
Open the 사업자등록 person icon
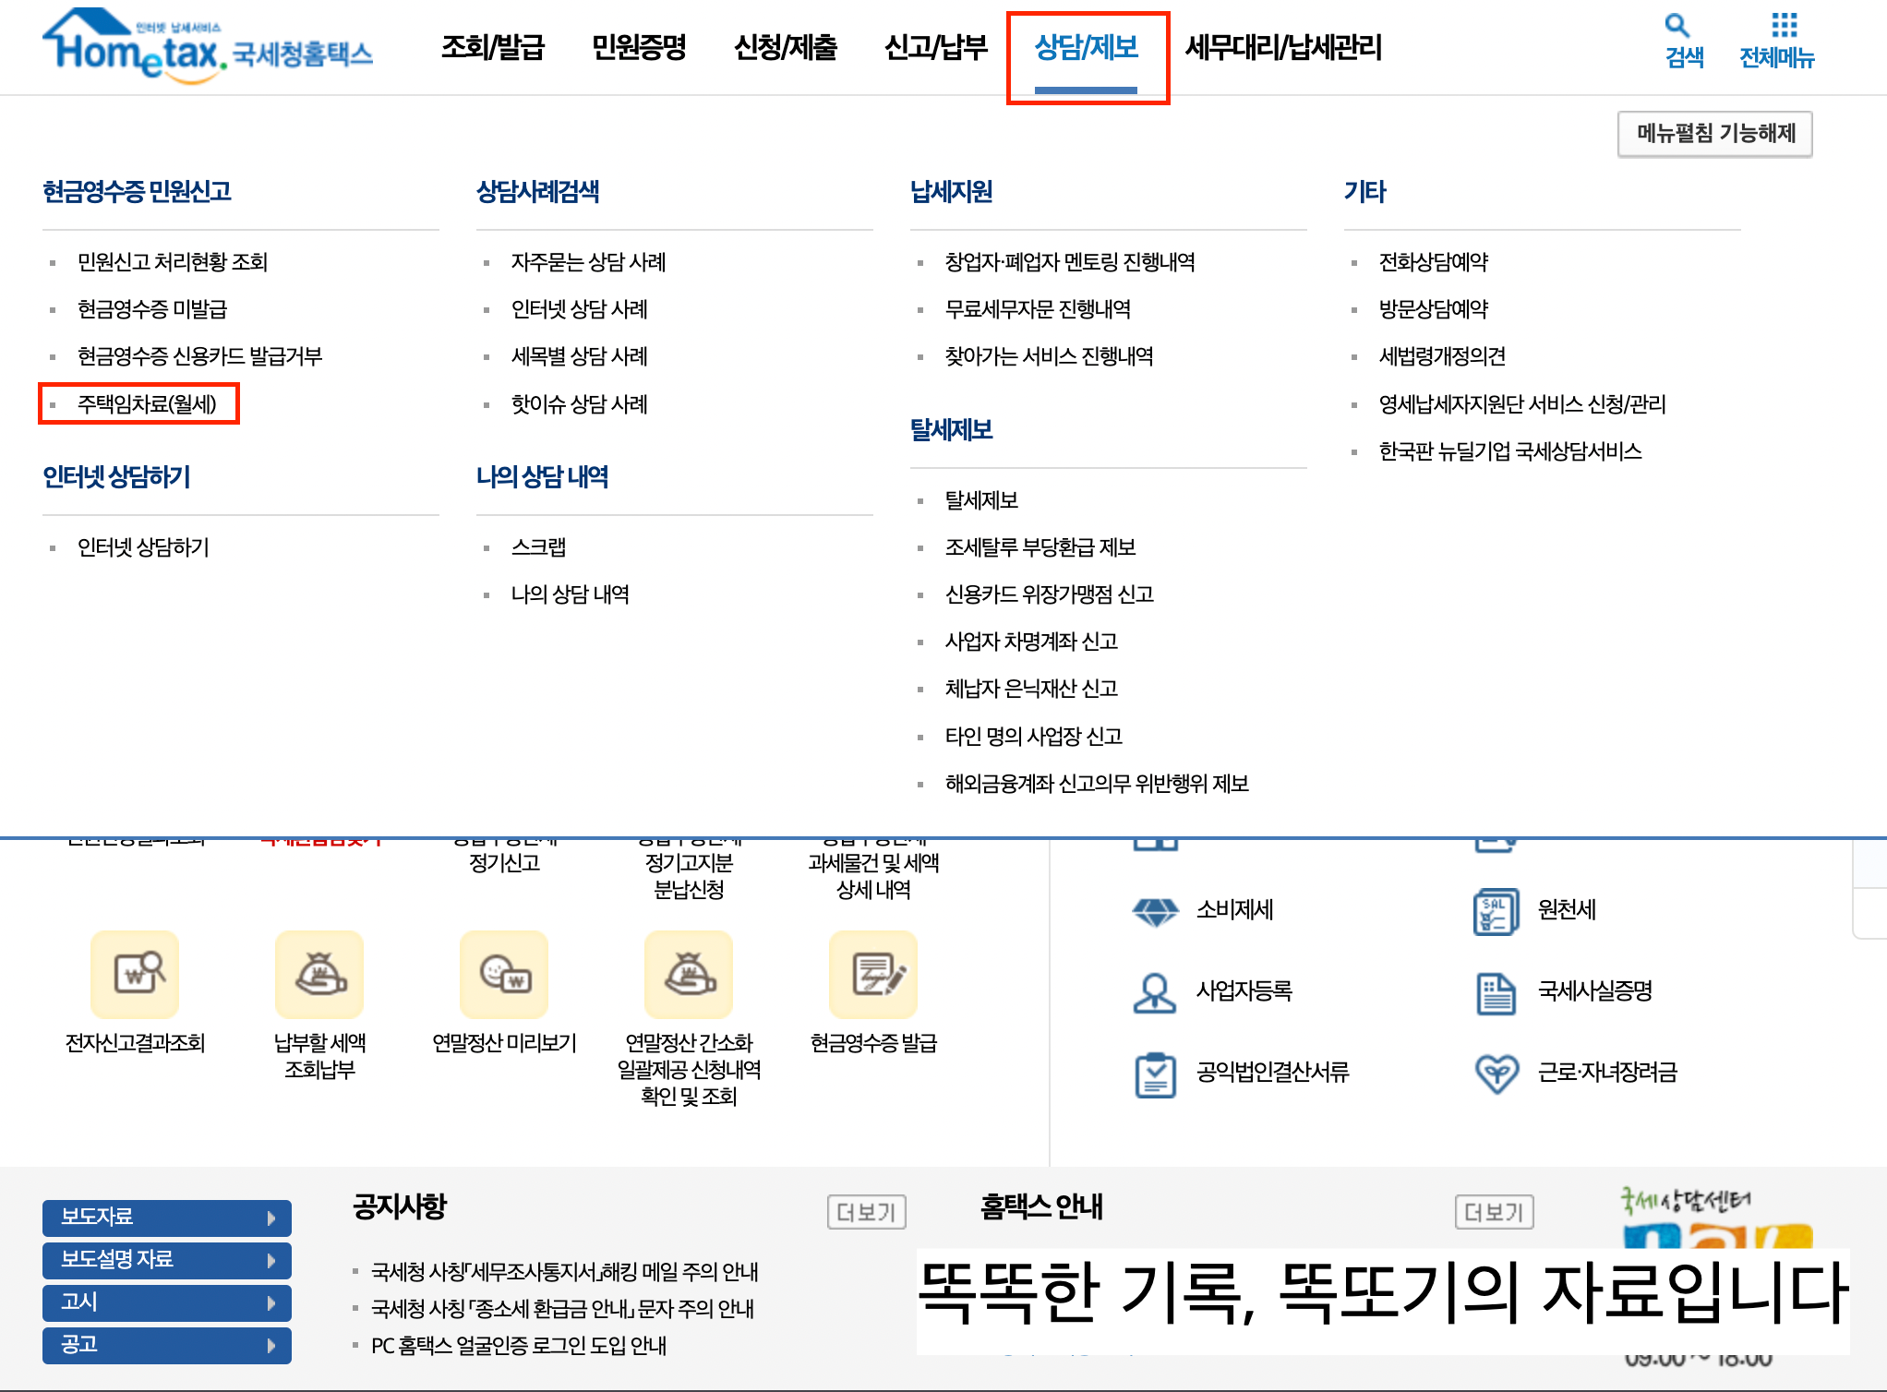pos(1153,992)
